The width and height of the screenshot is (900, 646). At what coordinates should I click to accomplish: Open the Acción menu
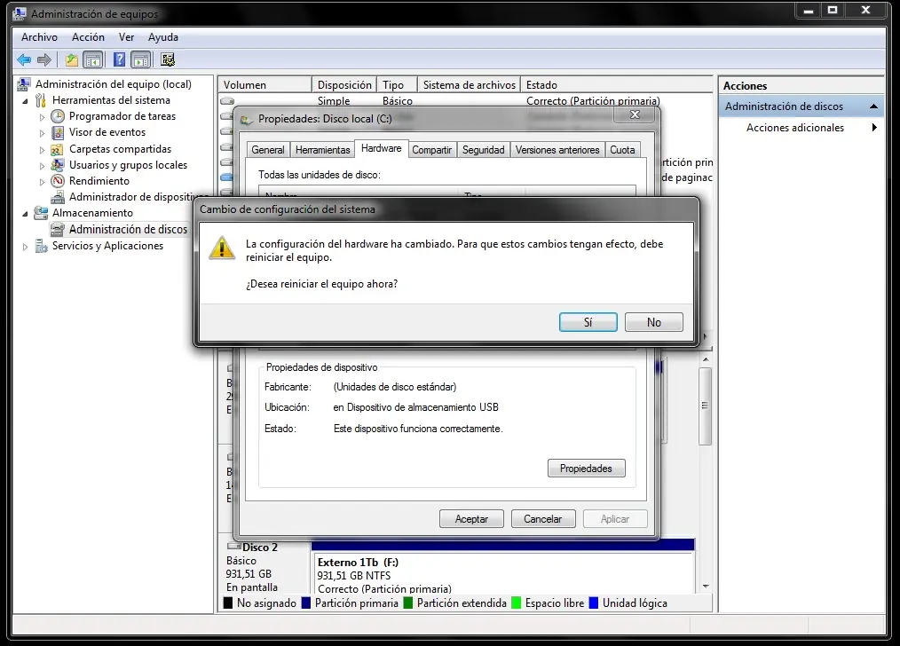click(88, 37)
